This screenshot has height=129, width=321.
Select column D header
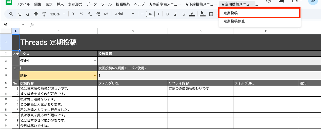click(x=200, y=31)
